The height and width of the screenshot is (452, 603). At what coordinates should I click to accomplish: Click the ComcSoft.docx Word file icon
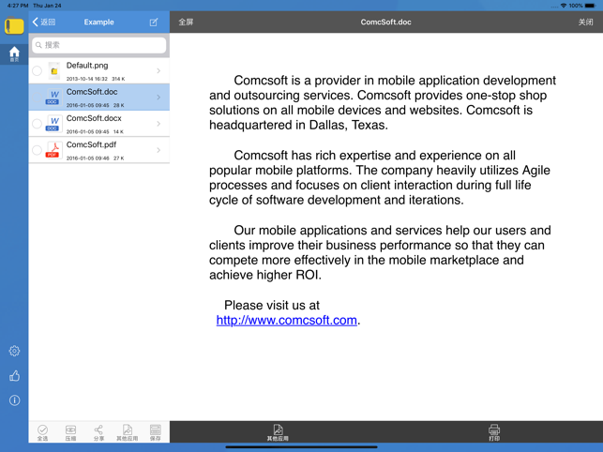pos(53,124)
